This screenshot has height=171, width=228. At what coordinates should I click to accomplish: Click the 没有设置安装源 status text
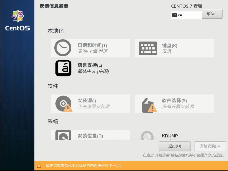pyautogui.click(x=178, y=106)
